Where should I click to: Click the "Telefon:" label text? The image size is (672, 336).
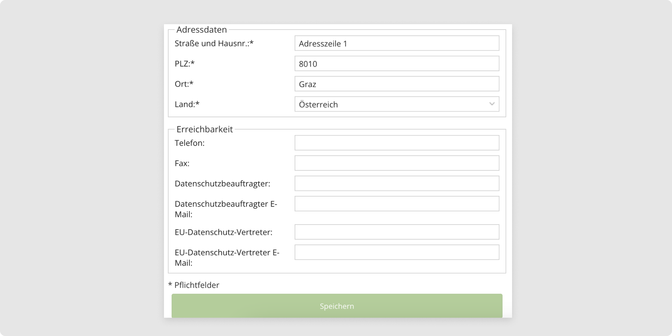[x=190, y=143]
